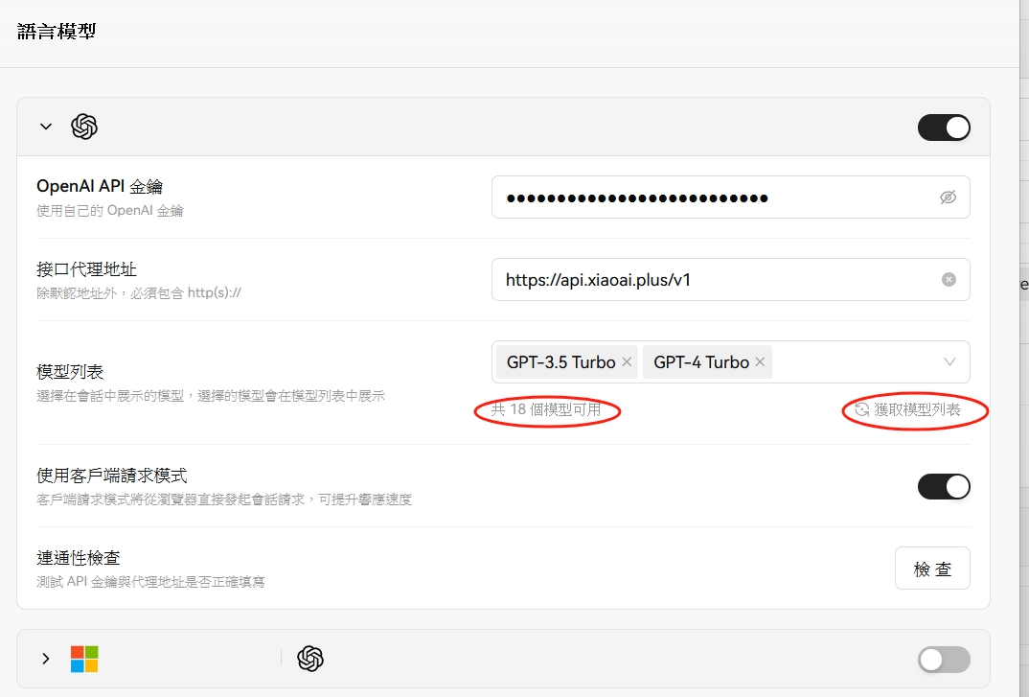1029x697 pixels.
Task: Click the proxy address input field
Action: coord(730,280)
